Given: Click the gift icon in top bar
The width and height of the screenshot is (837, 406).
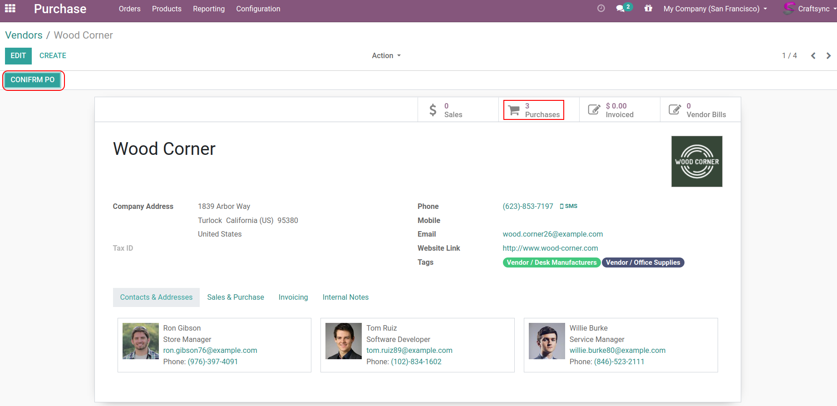Looking at the screenshot, I should click(x=648, y=9).
